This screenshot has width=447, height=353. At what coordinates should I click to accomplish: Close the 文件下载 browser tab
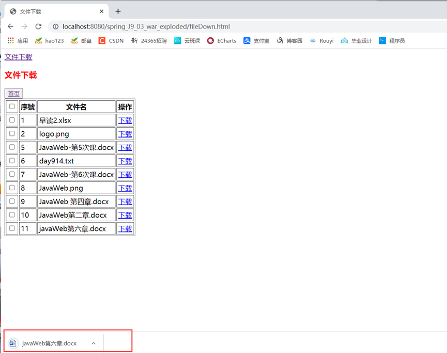point(101,11)
